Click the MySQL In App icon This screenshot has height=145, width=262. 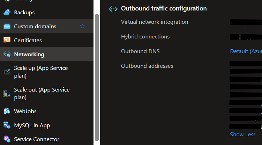(x=7, y=125)
